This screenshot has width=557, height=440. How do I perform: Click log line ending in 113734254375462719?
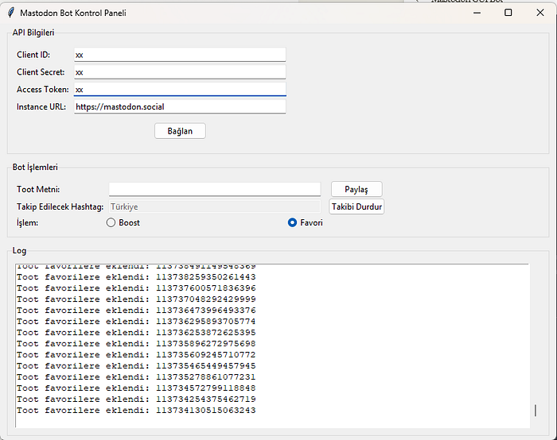pos(136,399)
